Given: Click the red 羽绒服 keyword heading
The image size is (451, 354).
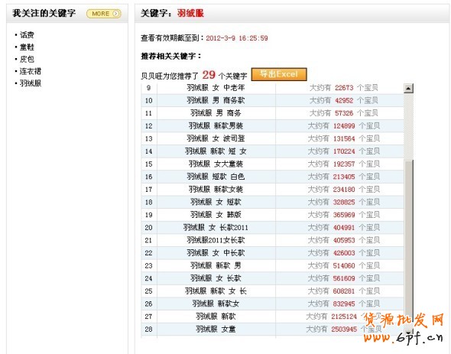Looking at the screenshot, I should tap(190, 13).
